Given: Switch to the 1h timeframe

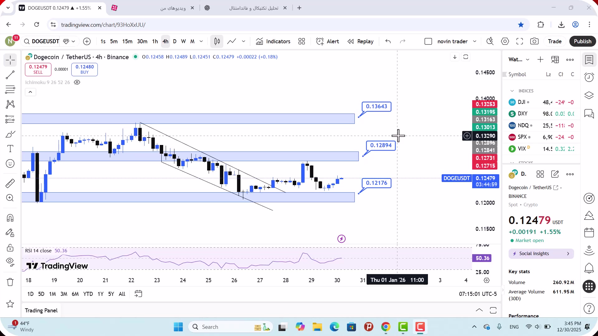Looking at the screenshot, I should pos(155,41).
